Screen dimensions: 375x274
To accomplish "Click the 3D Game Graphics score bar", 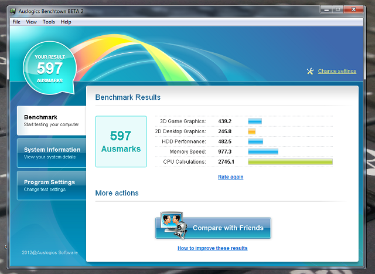I will (255, 121).
